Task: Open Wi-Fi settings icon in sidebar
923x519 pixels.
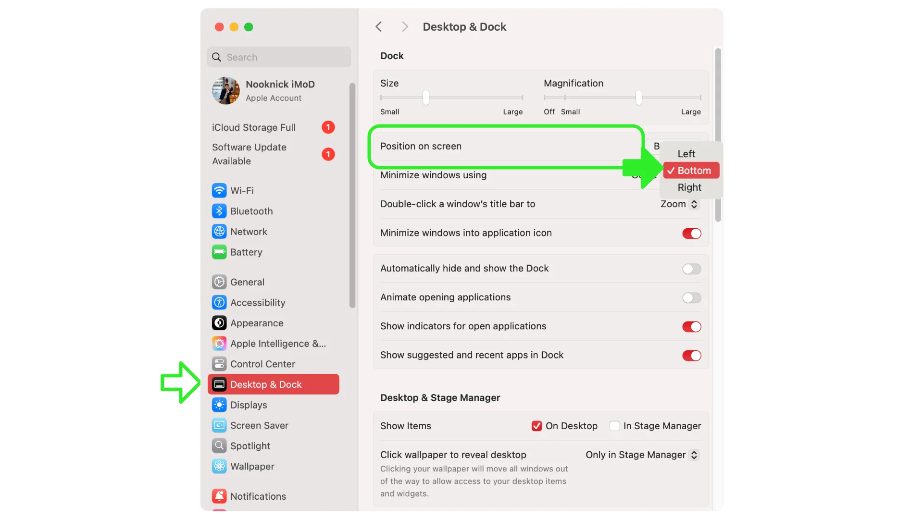Action: pyautogui.click(x=219, y=191)
